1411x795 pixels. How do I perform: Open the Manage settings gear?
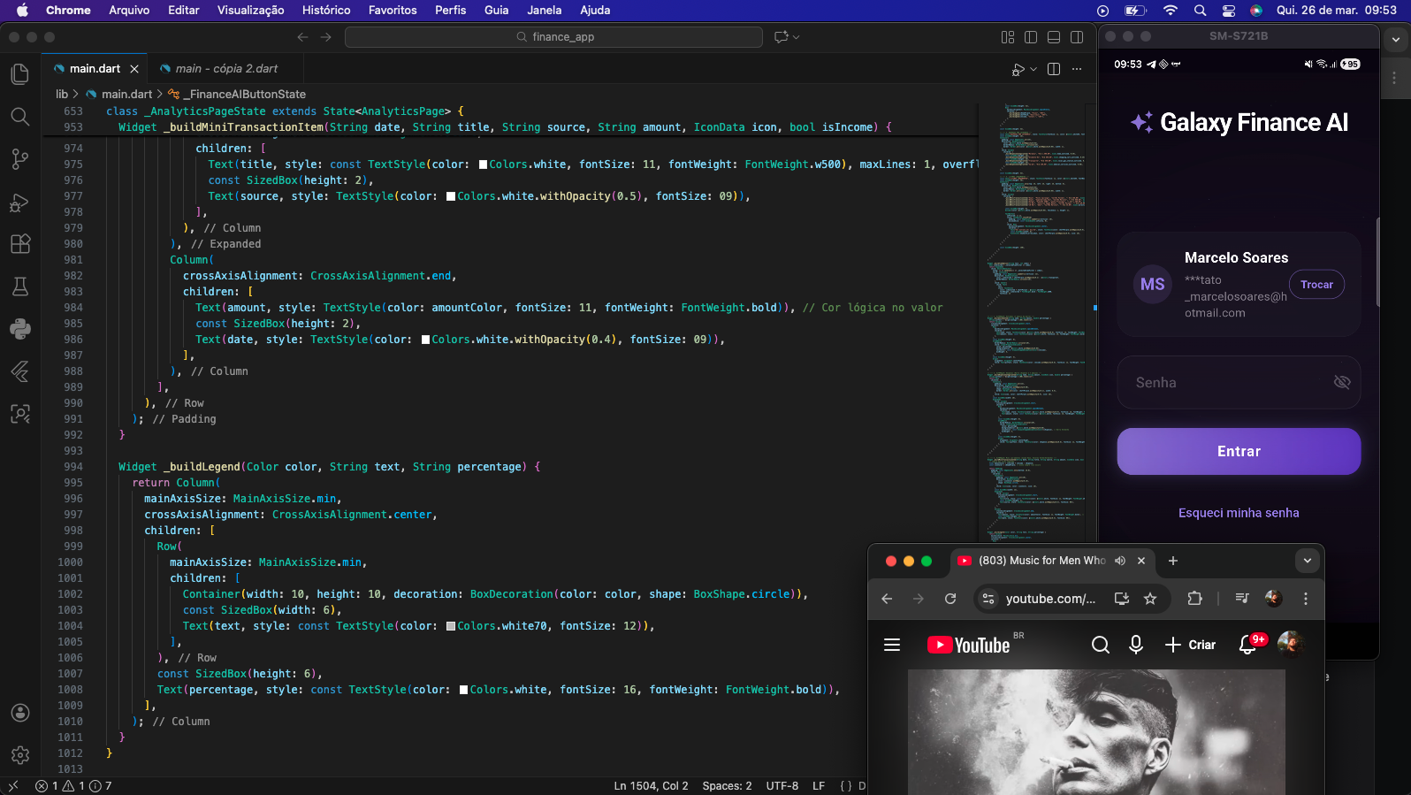(x=19, y=755)
